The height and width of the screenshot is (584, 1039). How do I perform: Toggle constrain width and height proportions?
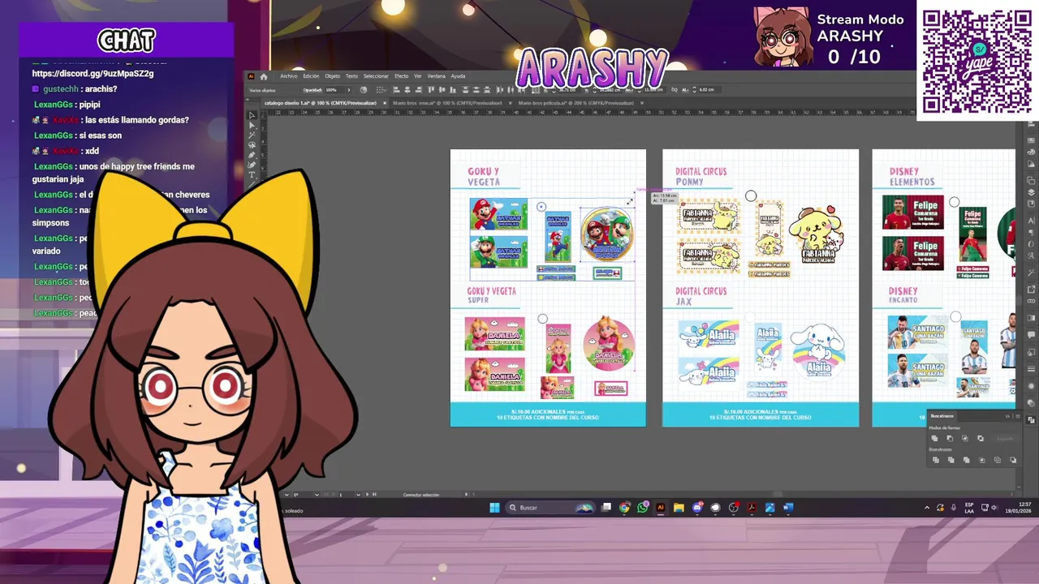(675, 90)
